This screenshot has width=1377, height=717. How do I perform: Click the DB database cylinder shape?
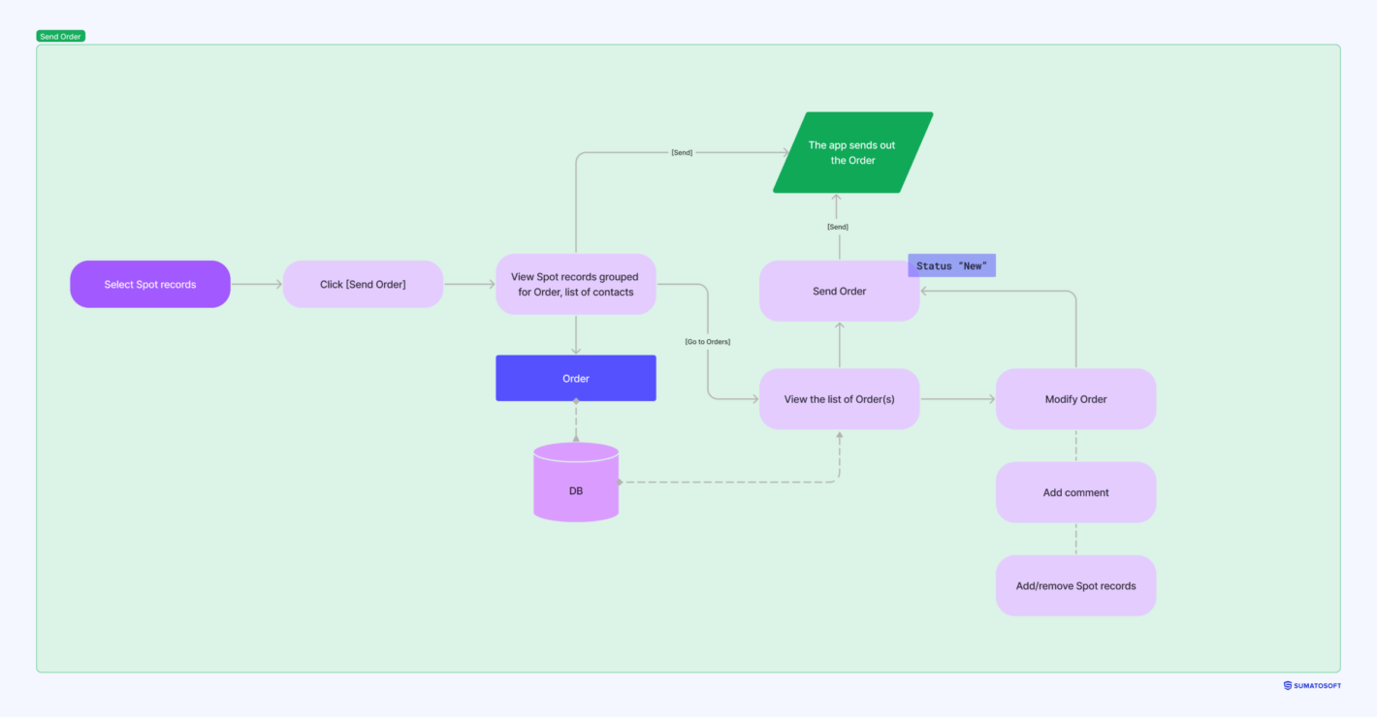(x=575, y=484)
